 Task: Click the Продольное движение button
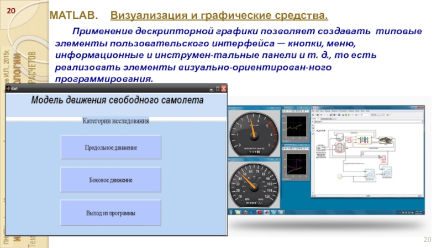tap(110, 148)
